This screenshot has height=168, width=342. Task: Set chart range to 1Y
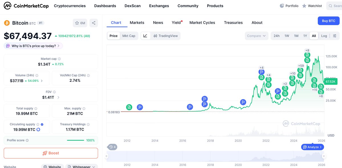pyautogui.click(x=305, y=36)
